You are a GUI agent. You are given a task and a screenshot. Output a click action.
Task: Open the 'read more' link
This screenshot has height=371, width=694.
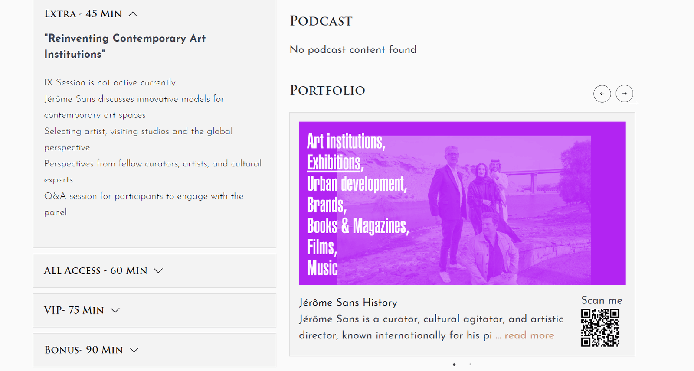point(529,335)
